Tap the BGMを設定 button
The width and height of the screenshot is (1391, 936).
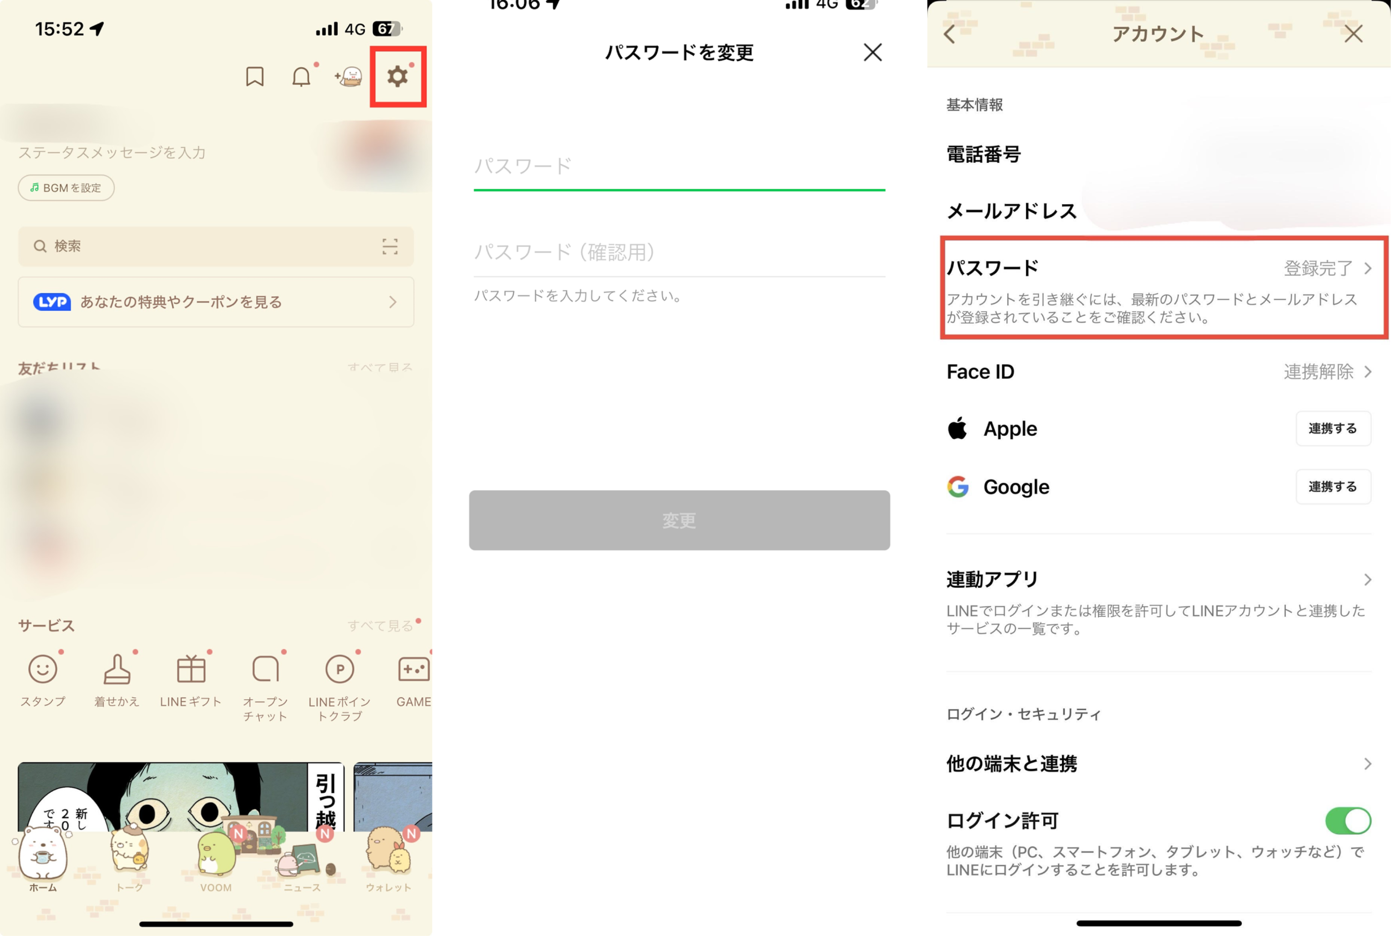65,188
